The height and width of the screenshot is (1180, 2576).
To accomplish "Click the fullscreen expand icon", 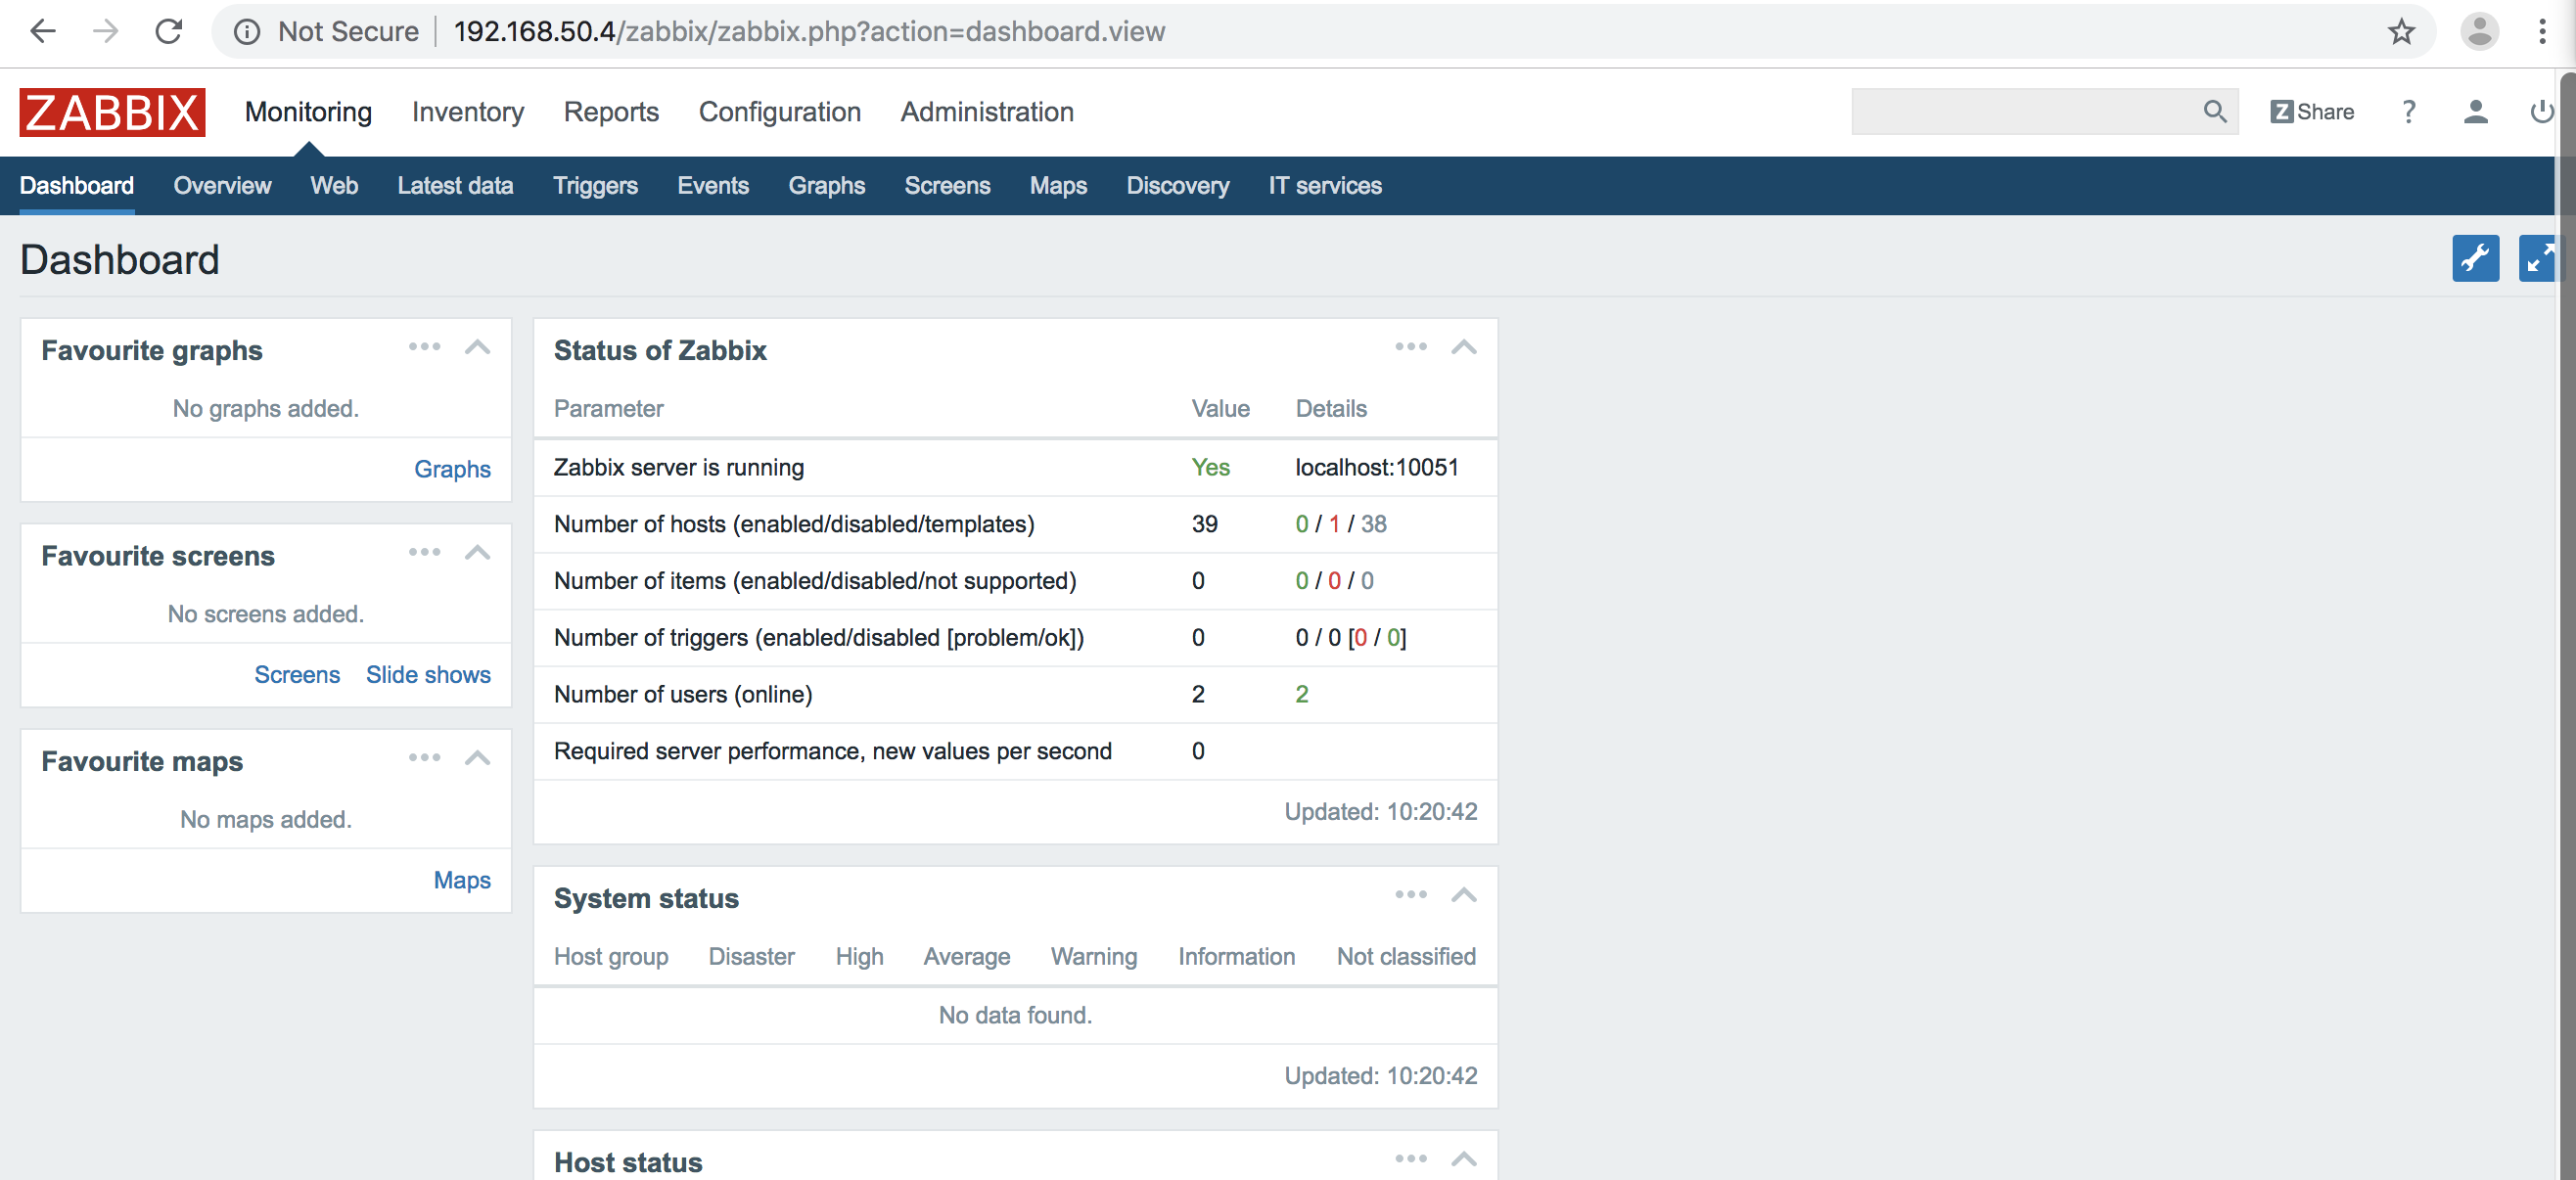I will click(x=2537, y=258).
